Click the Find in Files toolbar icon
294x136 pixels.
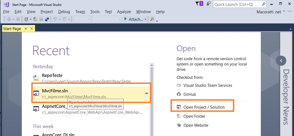pos(152,19)
